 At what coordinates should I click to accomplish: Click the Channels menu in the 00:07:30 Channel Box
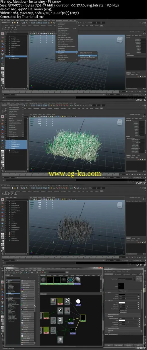[128, 36]
